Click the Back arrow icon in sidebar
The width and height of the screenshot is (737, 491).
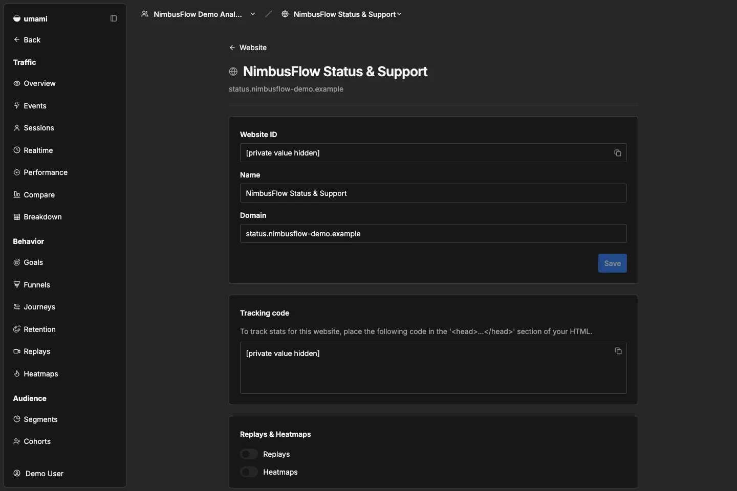pos(17,39)
